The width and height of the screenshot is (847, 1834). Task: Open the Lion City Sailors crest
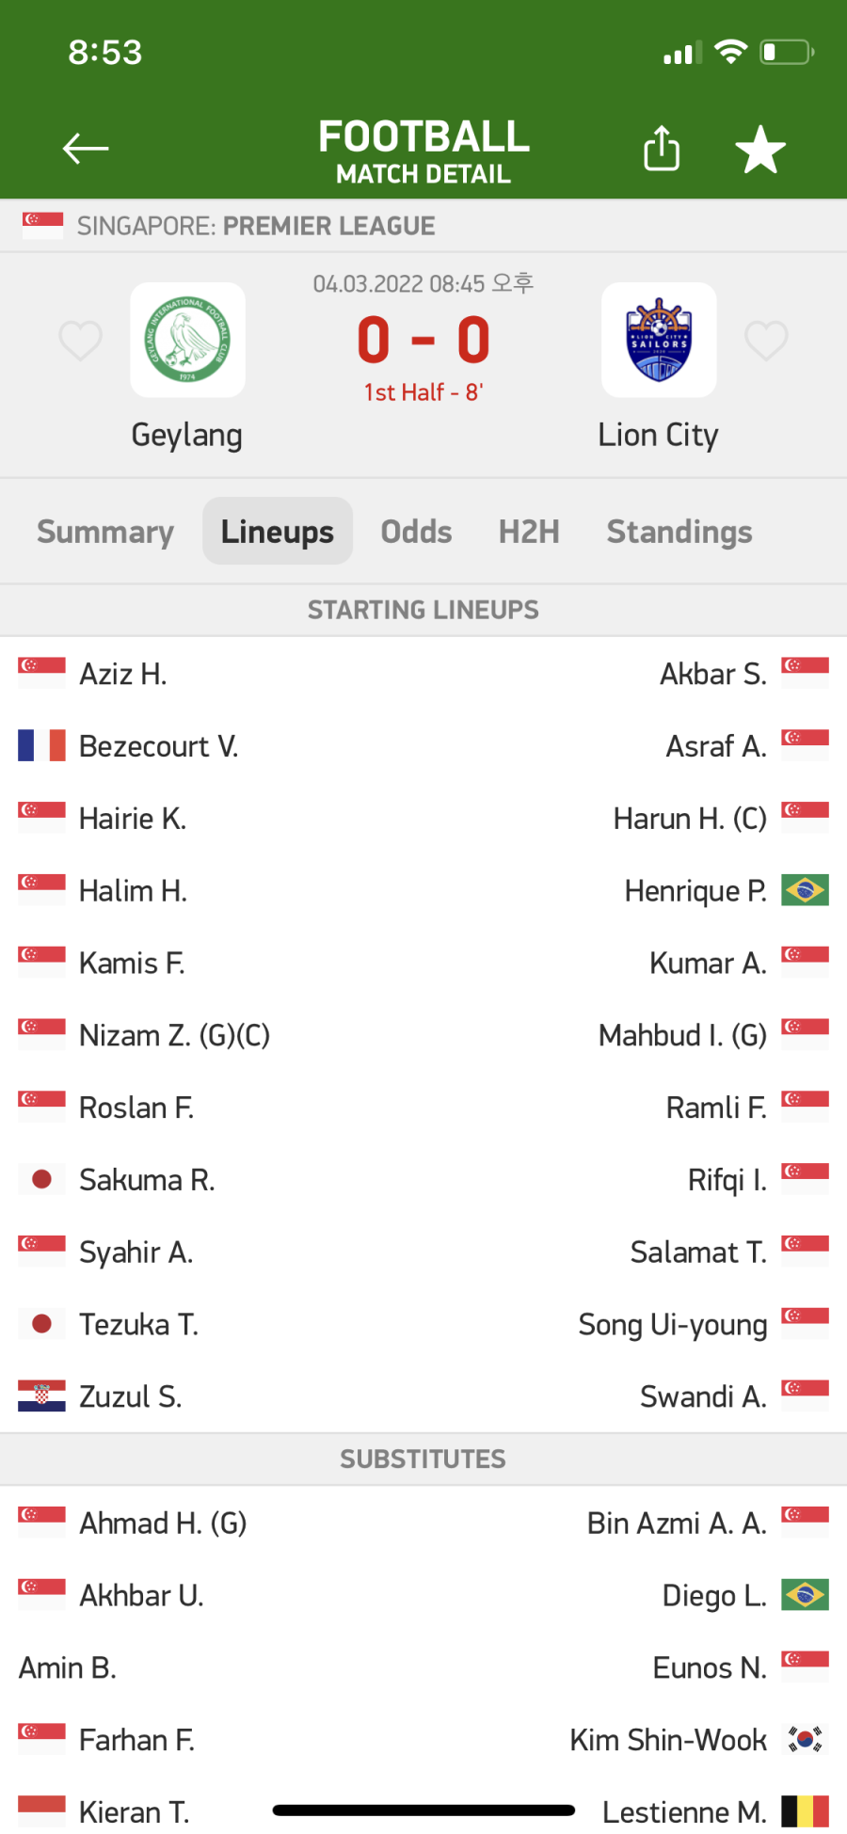[x=659, y=340]
